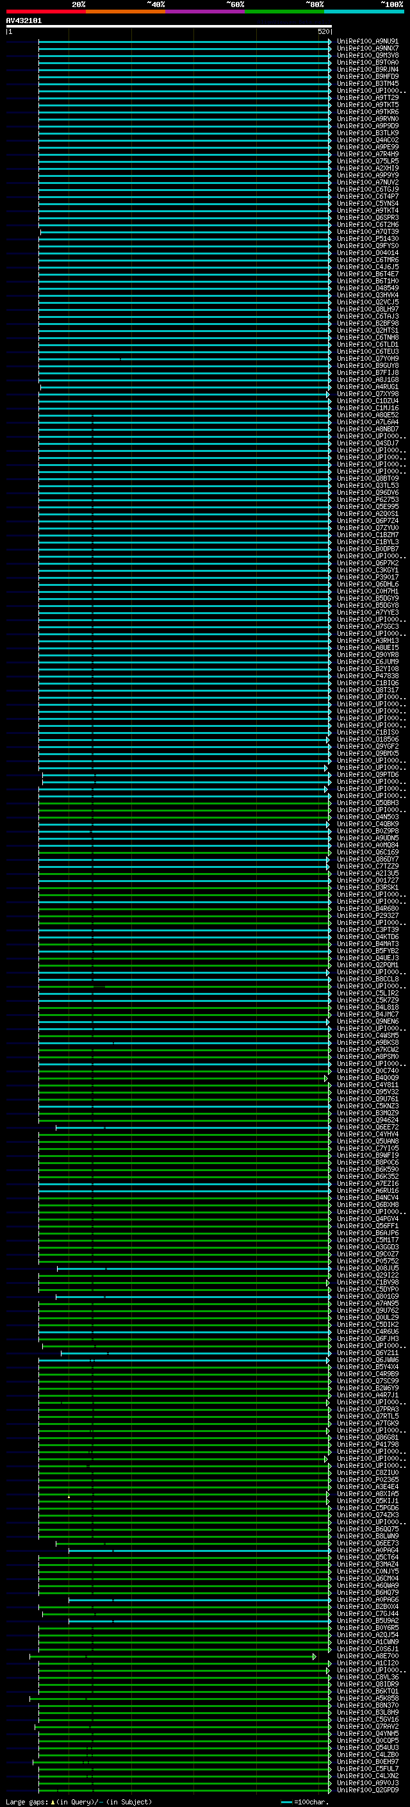Click the red 20% identity legend segment
Image resolution: width=410 pixels, height=1807 pixels.
[45, 12]
